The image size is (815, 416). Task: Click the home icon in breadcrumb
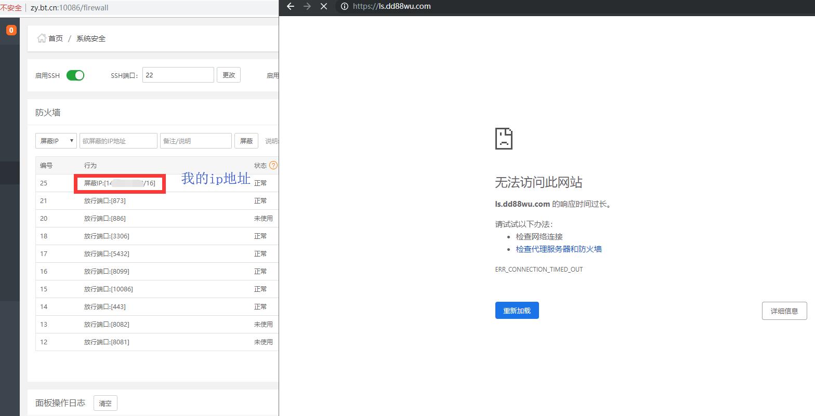click(42, 38)
